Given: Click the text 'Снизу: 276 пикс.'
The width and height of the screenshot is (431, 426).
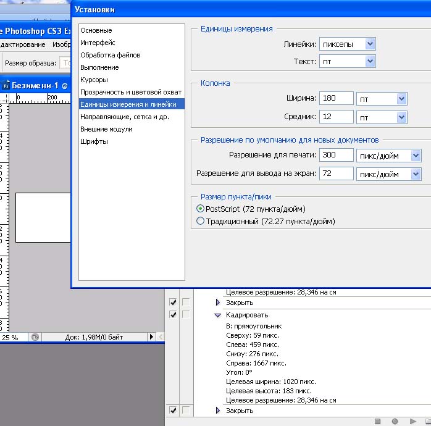Looking at the screenshot, I should click(252, 354).
